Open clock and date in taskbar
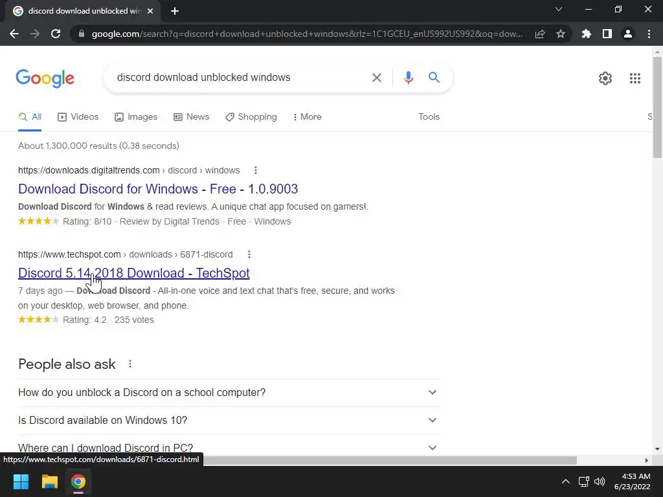 coord(632,481)
